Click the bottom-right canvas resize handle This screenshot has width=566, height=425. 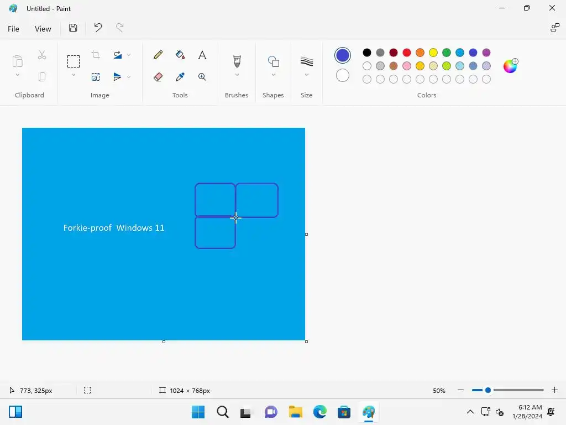coord(306,341)
